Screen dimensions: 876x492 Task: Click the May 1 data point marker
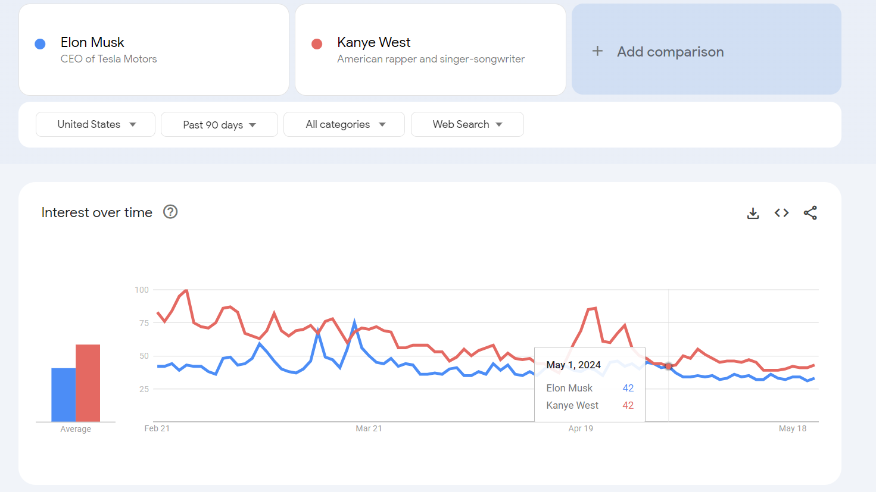click(x=668, y=366)
